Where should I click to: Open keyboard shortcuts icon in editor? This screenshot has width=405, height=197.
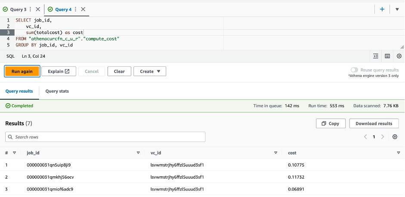[387, 56]
